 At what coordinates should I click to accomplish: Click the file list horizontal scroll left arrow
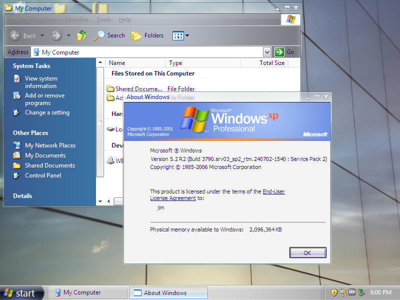pos(108,201)
